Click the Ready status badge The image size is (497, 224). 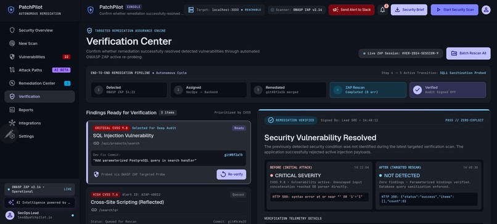(239, 128)
